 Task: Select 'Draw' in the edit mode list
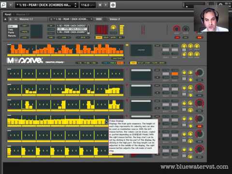[x=13, y=26]
